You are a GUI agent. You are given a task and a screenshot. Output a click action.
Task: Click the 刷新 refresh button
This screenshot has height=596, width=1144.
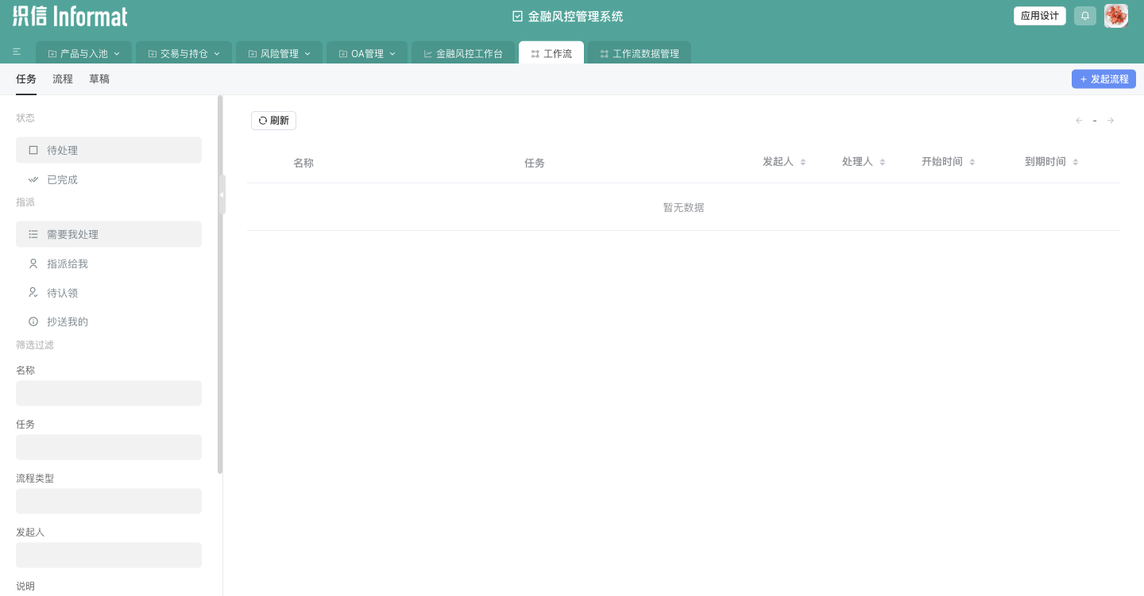point(273,121)
